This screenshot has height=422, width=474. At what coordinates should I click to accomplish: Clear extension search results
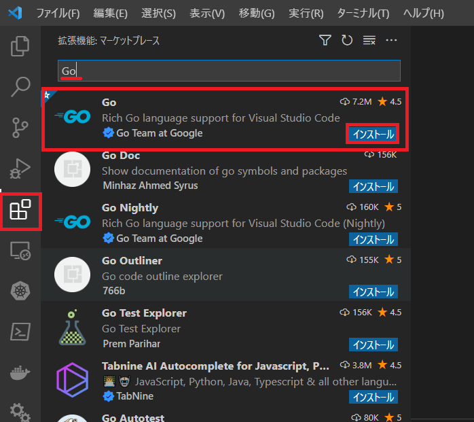(x=369, y=40)
